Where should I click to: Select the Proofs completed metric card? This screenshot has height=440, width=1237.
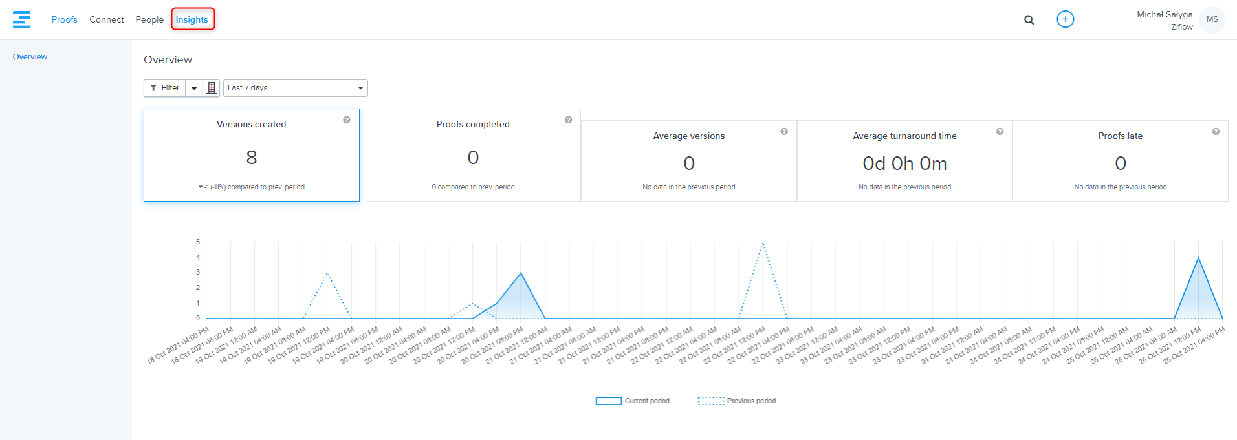coord(473,155)
